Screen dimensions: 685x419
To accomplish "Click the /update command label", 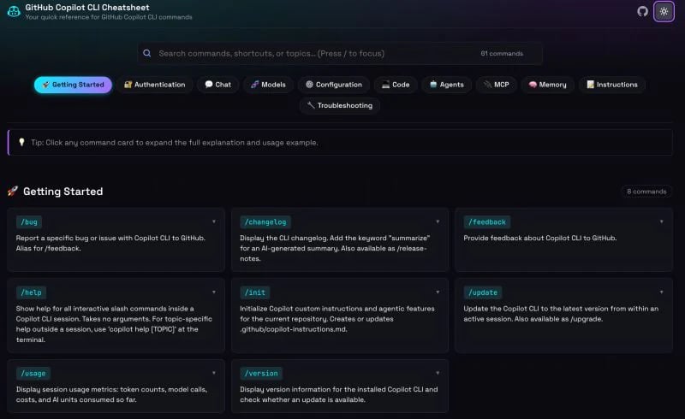I will [x=483, y=292].
